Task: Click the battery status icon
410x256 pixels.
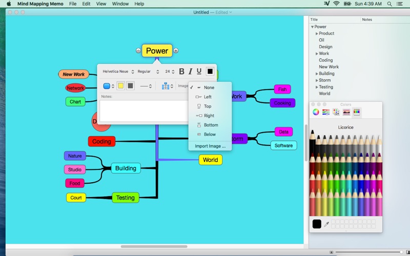Action: coord(347,4)
